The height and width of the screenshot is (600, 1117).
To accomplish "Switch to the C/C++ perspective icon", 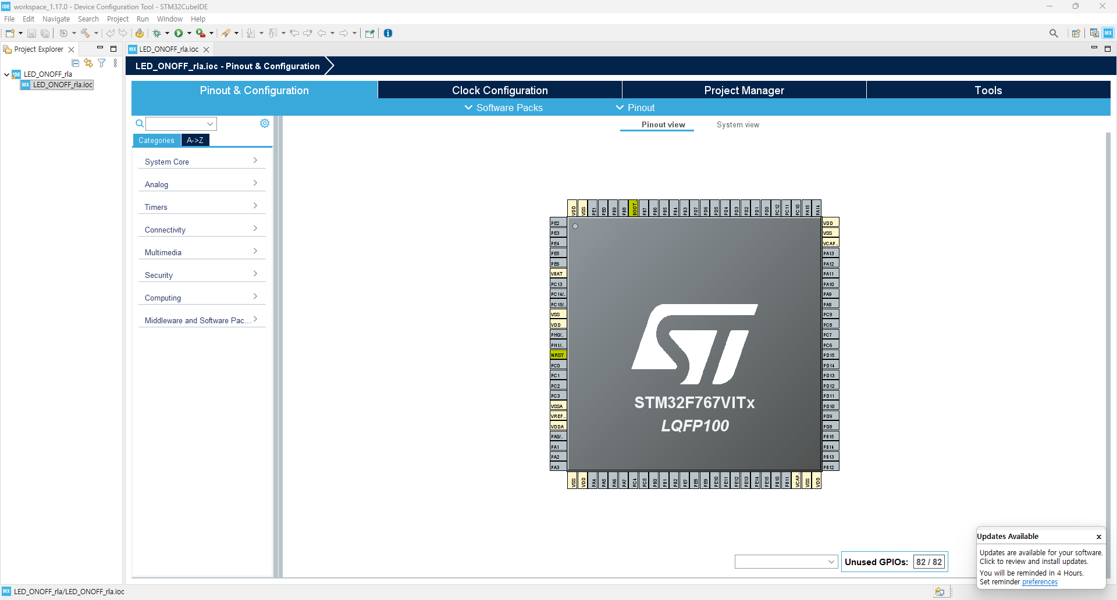I will pyautogui.click(x=1094, y=33).
